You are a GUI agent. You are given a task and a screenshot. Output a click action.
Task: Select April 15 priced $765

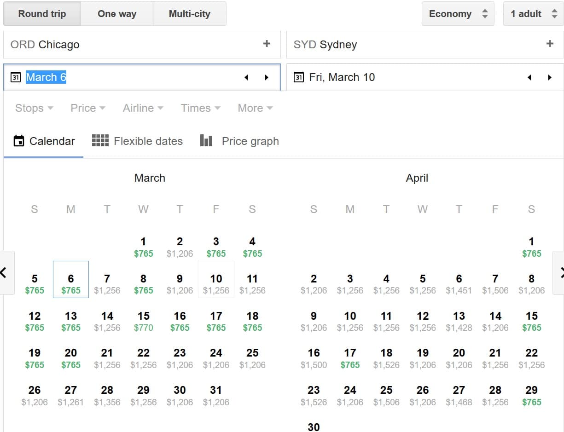point(531,322)
